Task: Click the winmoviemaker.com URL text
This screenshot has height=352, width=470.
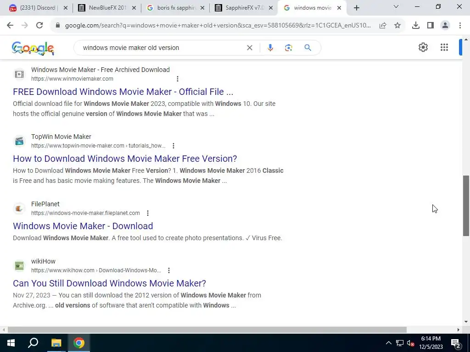Action: point(72,79)
